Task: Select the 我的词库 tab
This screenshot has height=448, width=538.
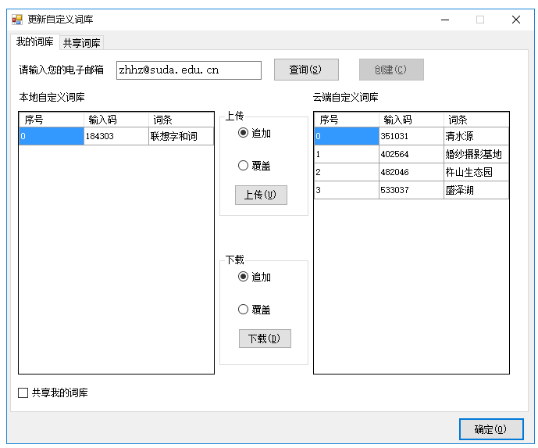Action: (x=35, y=41)
